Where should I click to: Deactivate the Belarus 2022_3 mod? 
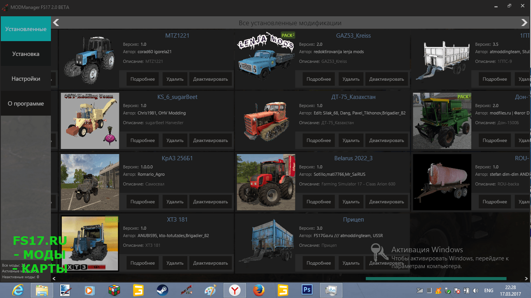[x=387, y=202]
